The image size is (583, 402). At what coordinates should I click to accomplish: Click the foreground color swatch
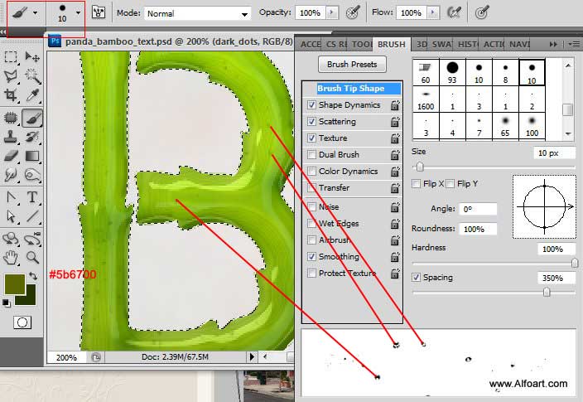point(14,283)
